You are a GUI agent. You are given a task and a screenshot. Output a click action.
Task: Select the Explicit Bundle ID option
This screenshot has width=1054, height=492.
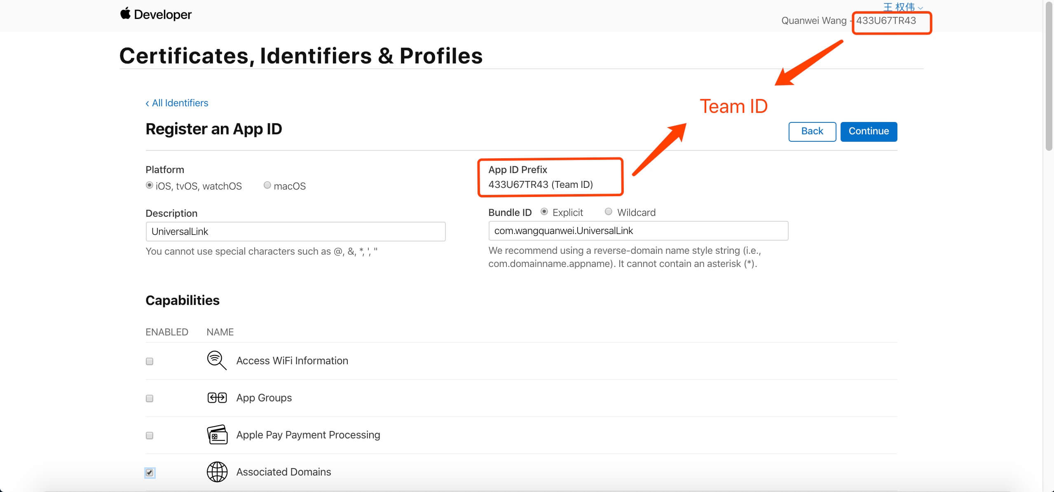(544, 211)
